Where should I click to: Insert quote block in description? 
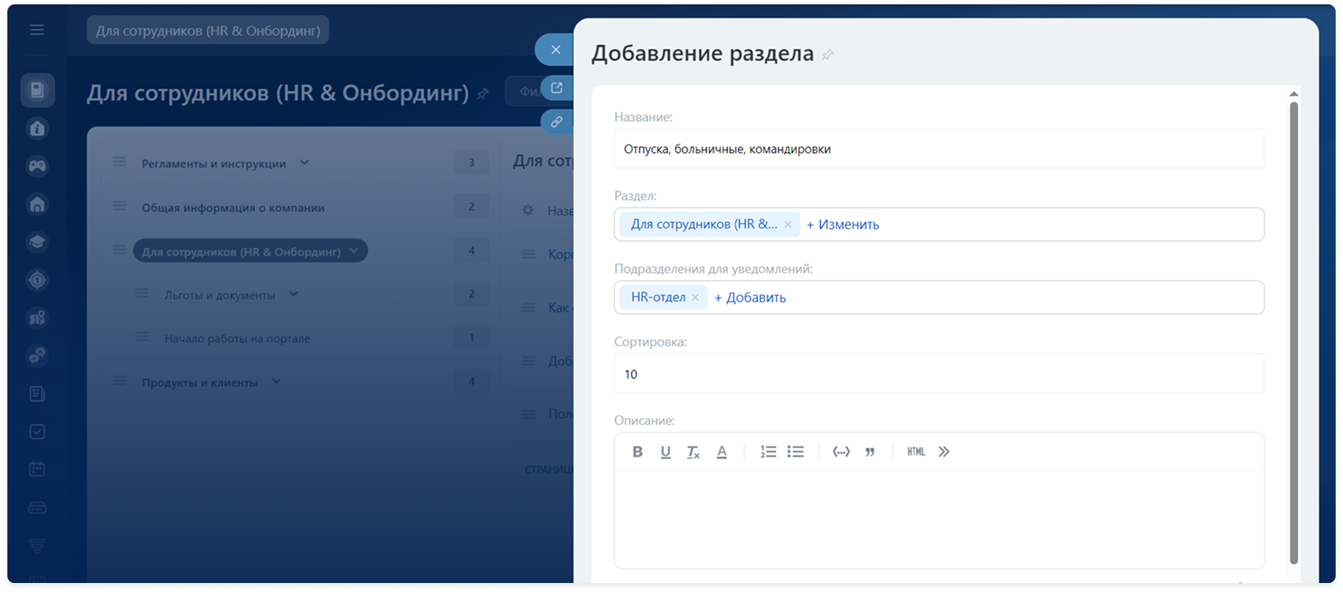tap(870, 452)
